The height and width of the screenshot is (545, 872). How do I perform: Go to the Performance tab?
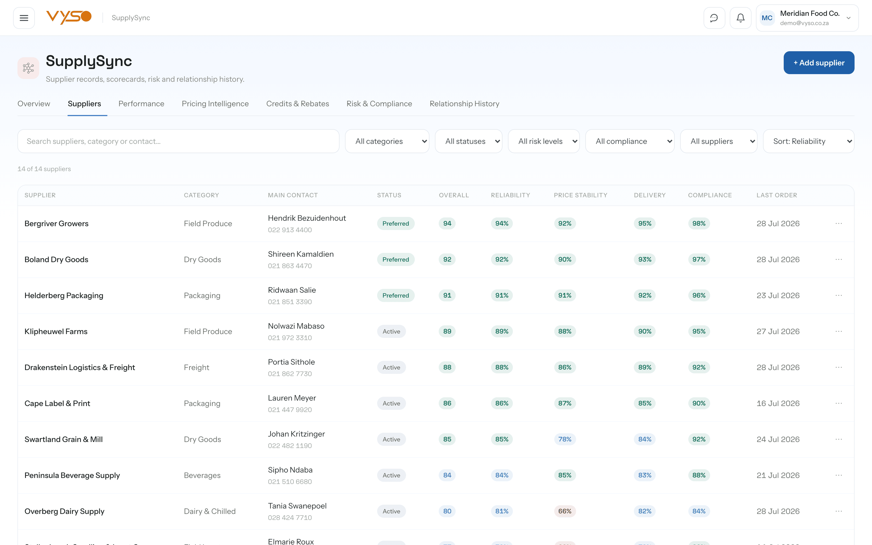141,104
